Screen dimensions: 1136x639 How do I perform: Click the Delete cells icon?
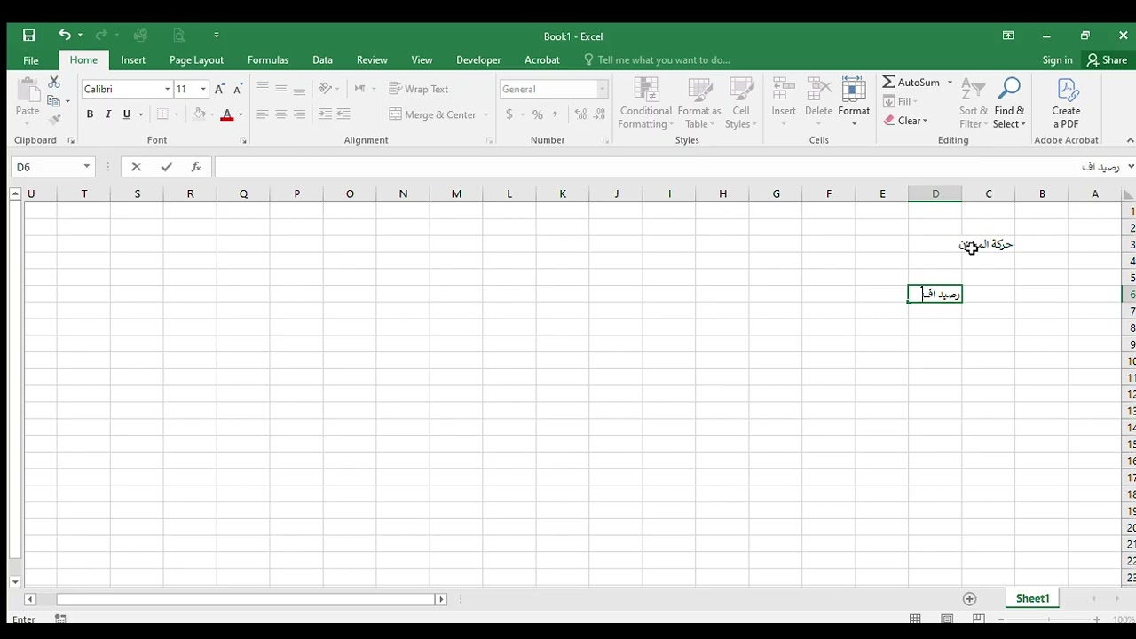(x=818, y=99)
